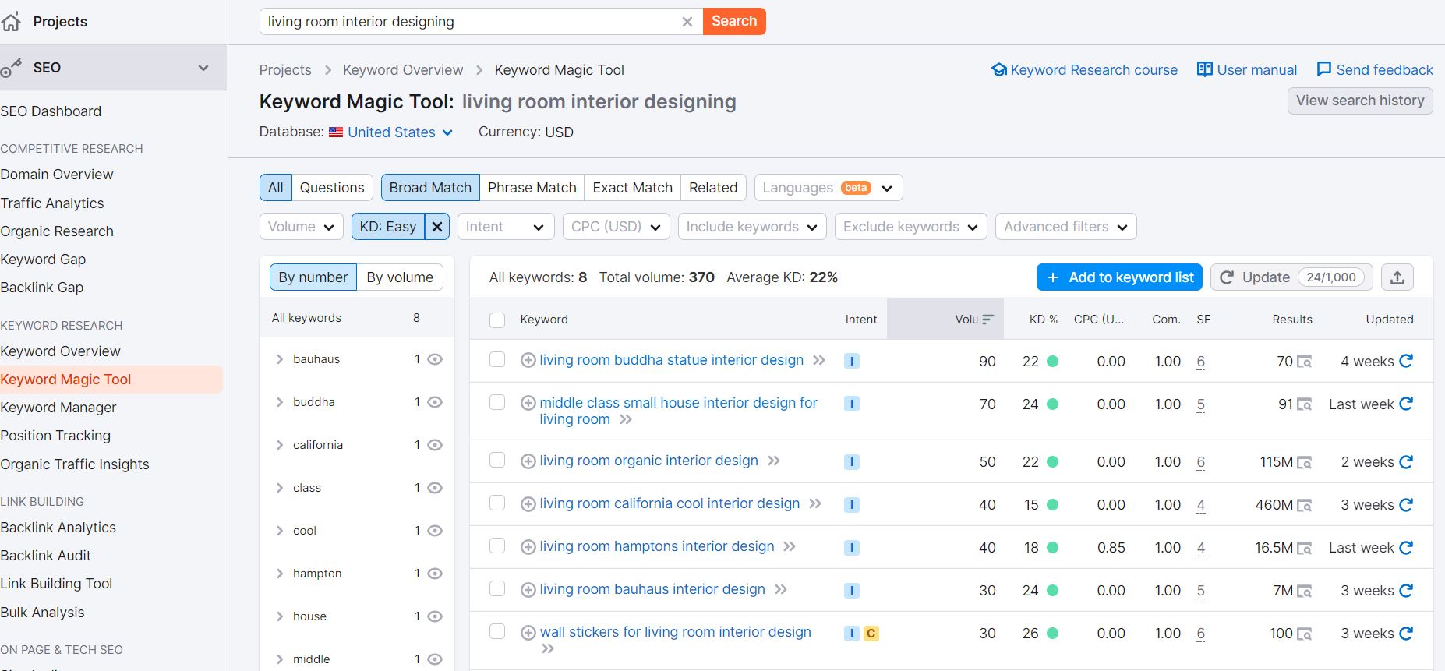
Task: Open Backlink Analytics in sidebar
Action: [x=58, y=528]
